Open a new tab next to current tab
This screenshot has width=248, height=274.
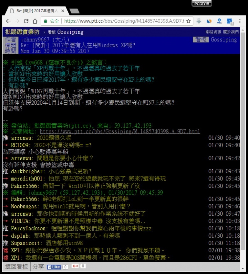point(74,11)
